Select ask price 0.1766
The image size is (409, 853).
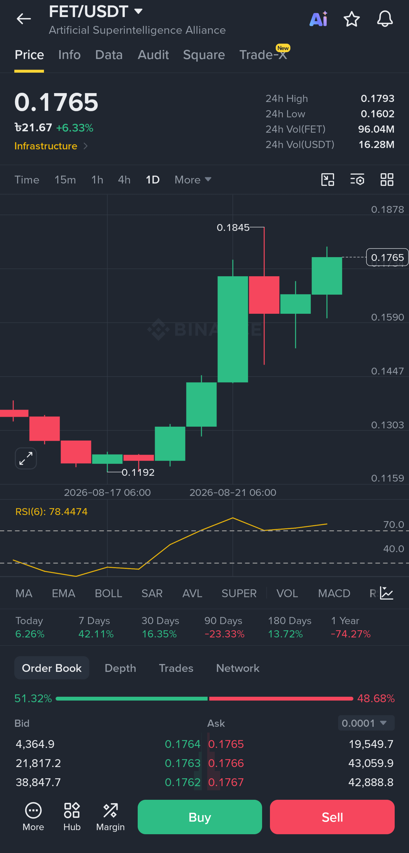pos(226,763)
